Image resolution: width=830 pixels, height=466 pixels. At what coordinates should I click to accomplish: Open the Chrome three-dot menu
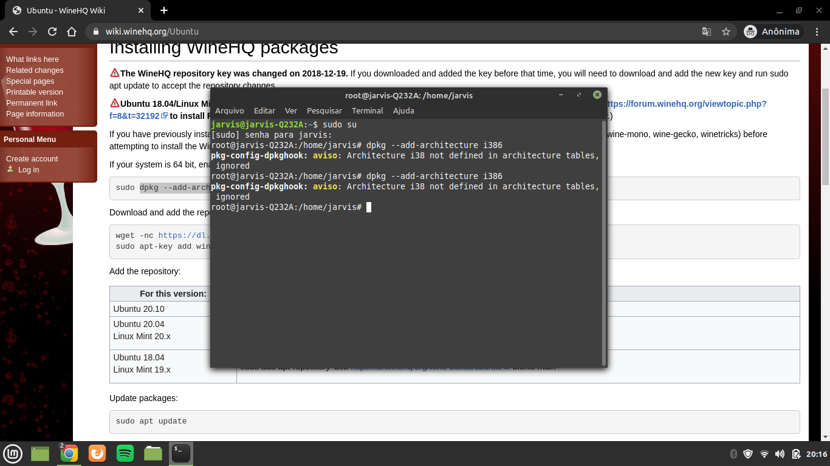817,32
